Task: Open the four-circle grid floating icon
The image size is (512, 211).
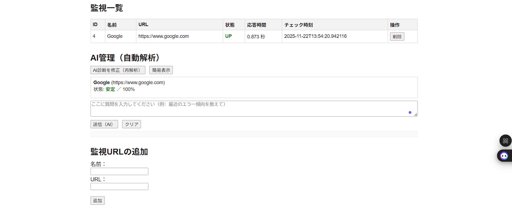Action: [x=505, y=141]
